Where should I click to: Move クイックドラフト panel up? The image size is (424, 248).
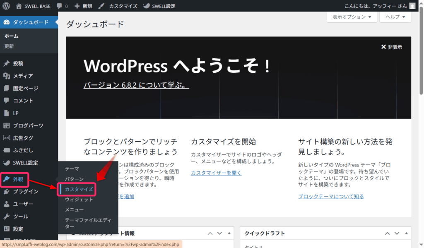388,234
